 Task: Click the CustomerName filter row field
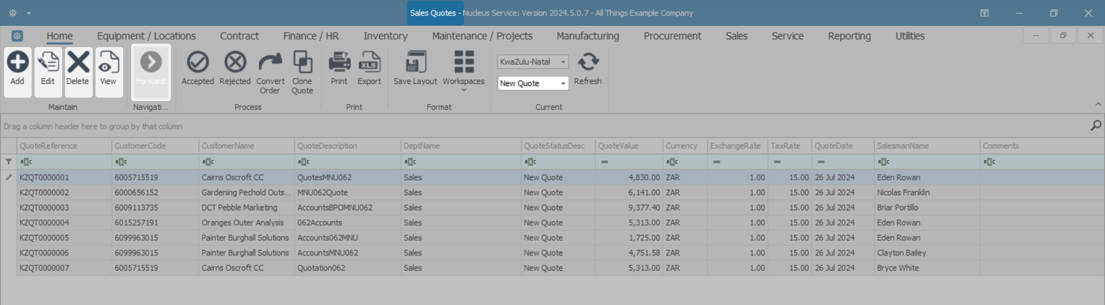pos(247,162)
